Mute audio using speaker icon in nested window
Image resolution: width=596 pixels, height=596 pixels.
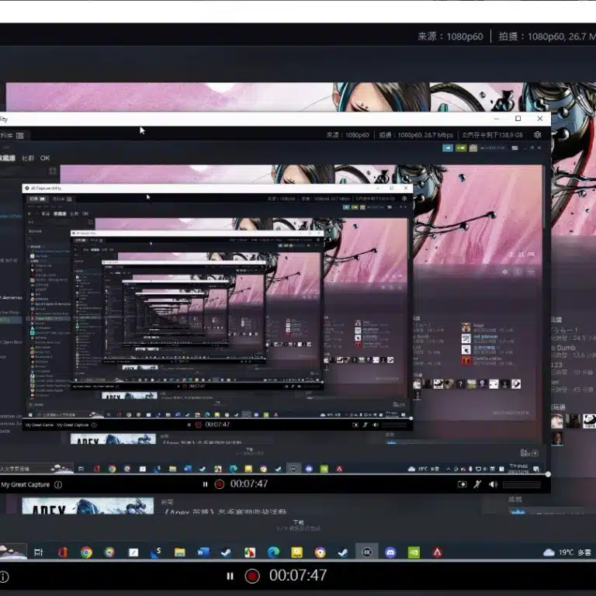point(493,484)
